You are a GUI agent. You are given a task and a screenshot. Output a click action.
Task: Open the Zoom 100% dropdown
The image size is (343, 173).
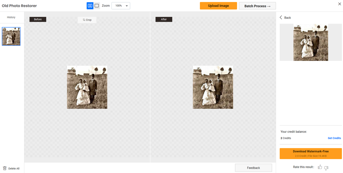pyautogui.click(x=121, y=6)
